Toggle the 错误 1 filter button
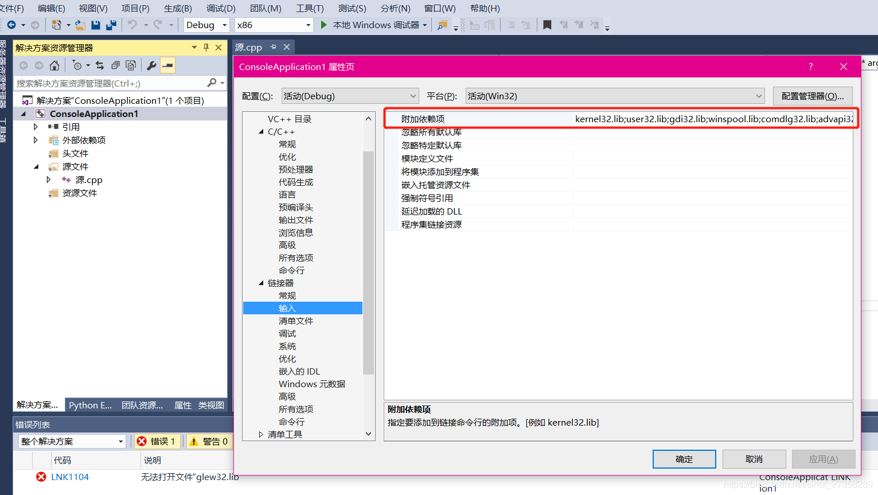This screenshot has height=495, width=878. (157, 441)
